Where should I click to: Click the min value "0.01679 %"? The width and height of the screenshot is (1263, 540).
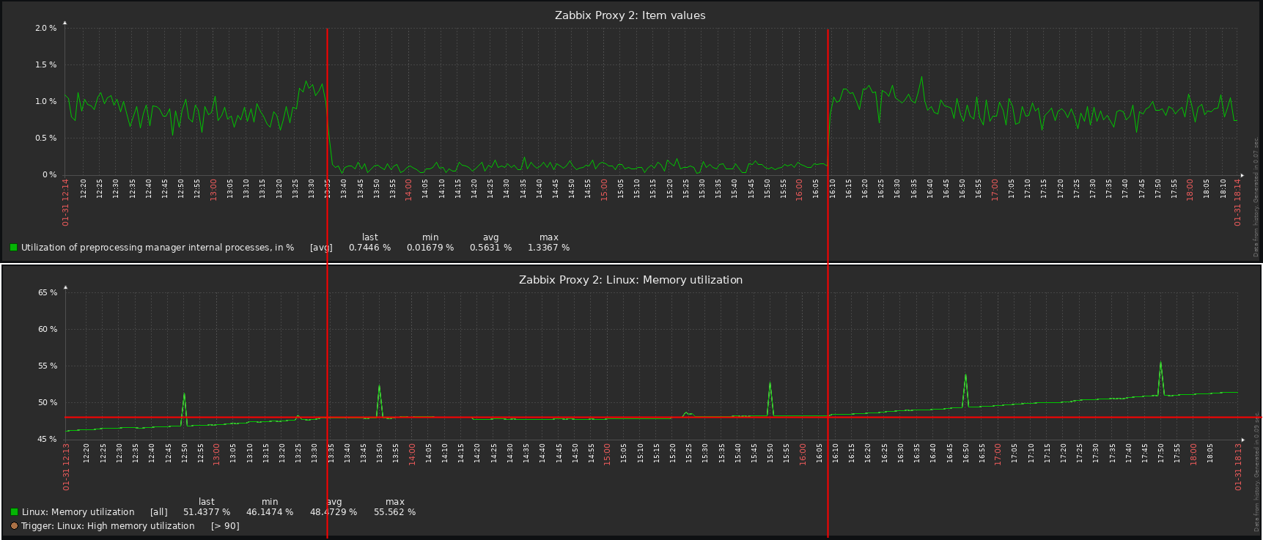[x=430, y=248]
